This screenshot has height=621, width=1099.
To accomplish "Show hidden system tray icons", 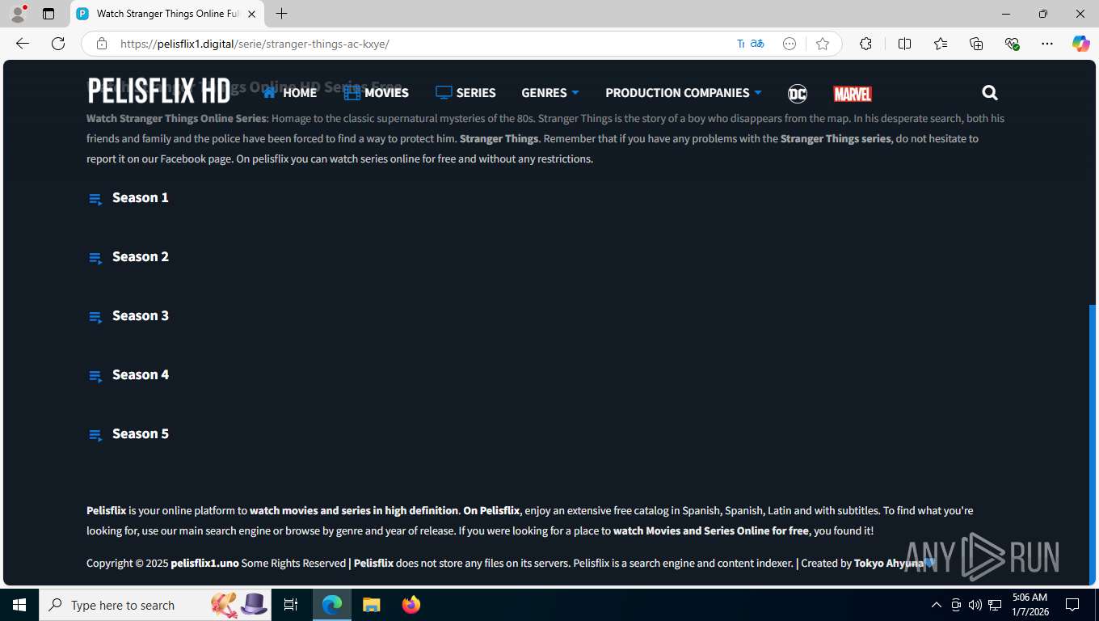I will [936, 605].
